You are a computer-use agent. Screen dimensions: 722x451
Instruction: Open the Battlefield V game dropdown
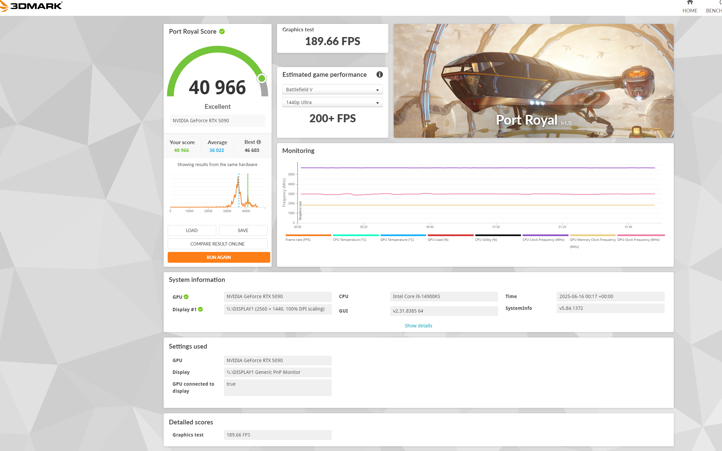pos(332,90)
